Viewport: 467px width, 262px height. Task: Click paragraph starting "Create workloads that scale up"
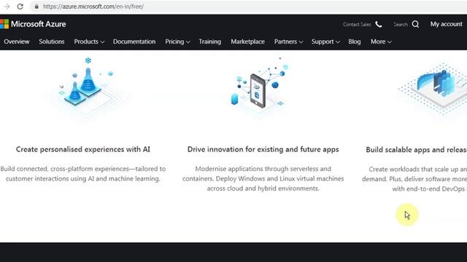click(x=414, y=179)
